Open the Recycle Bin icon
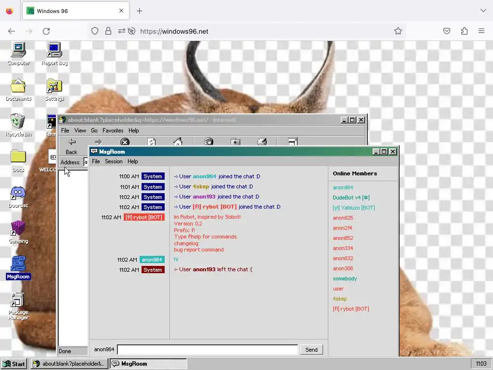The image size is (493, 370). click(18, 125)
